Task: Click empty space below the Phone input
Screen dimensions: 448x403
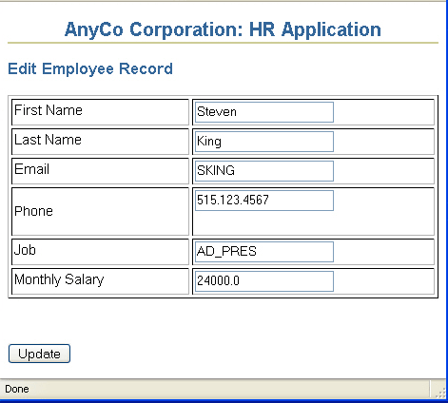Action: [313, 223]
